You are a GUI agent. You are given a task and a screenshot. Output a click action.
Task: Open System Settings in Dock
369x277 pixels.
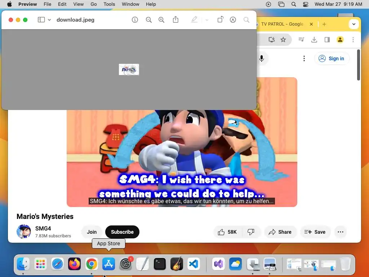(x=126, y=264)
